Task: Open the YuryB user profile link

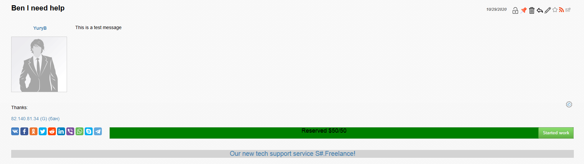Action: tap(40, 28)
